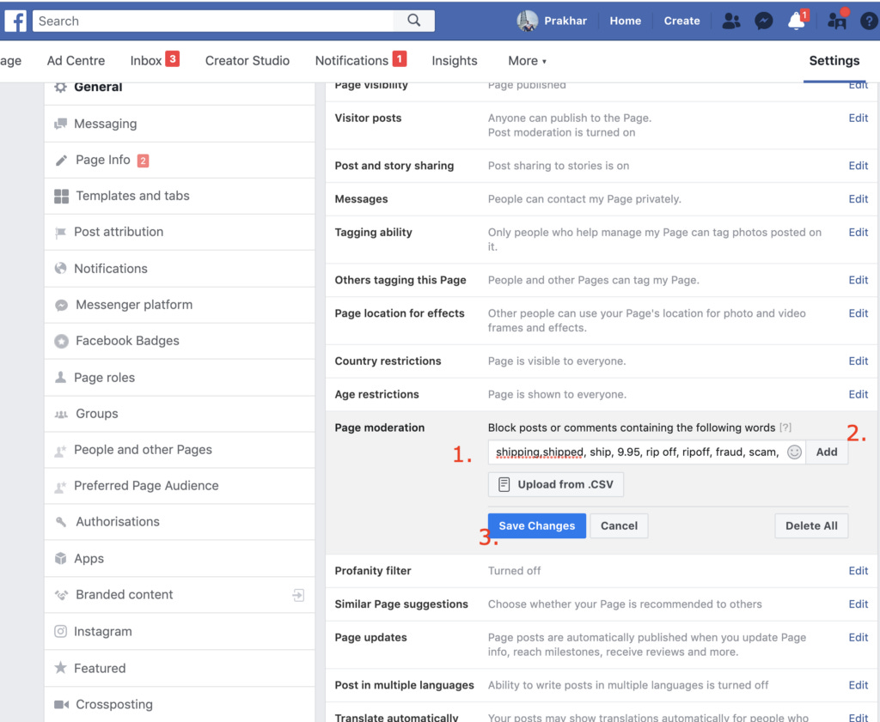Click the Post attribution flag icon
880x722 pixels.
click(x=61, y=233)
